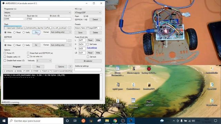Open the IOT INFOR desktop icon

click(117, 102)
